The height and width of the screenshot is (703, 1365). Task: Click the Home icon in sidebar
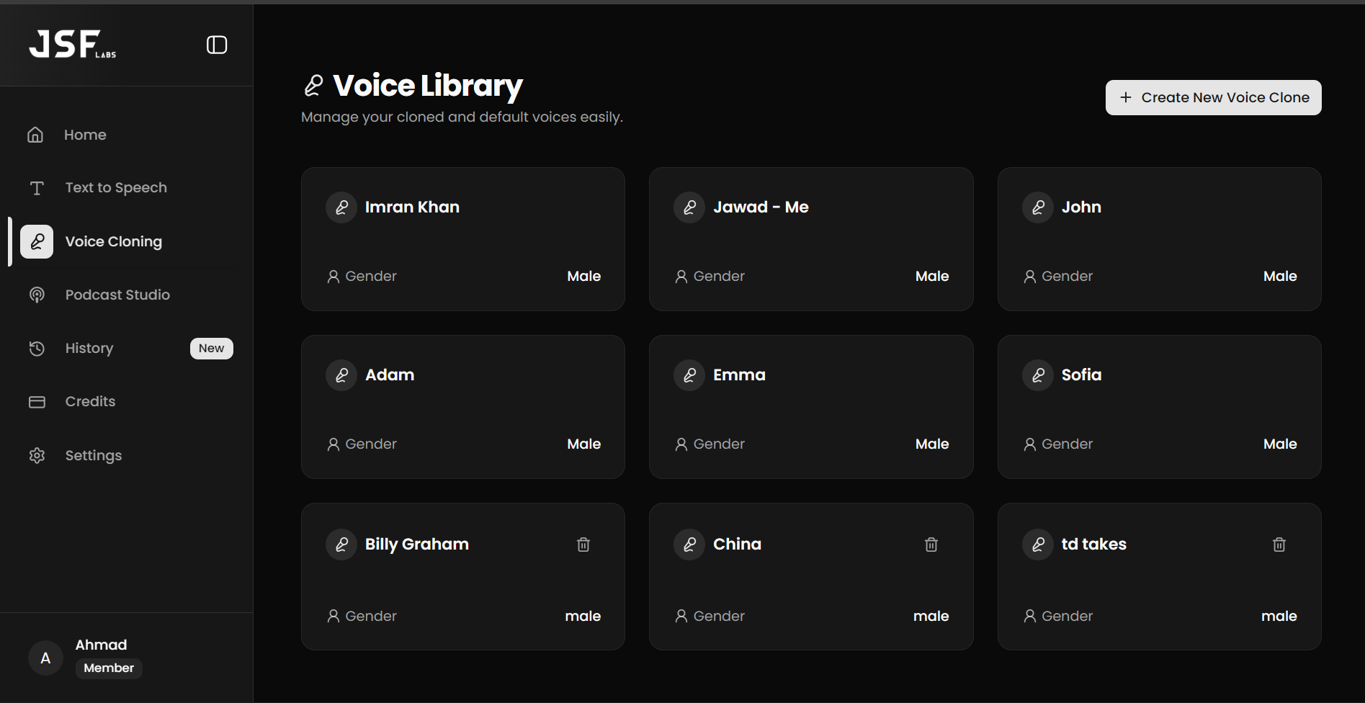point(35,135)
